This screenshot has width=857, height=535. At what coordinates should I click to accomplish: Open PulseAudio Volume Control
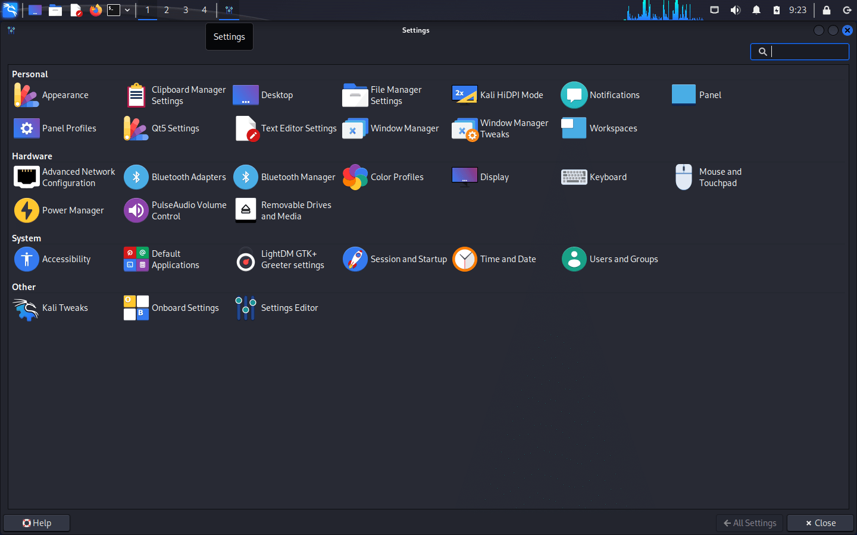click(176, 210)
